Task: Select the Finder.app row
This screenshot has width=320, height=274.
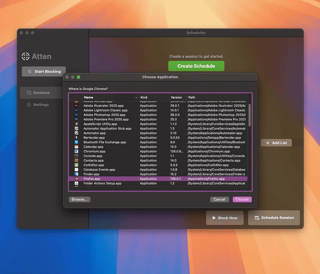Action: (x=125, y=174)
